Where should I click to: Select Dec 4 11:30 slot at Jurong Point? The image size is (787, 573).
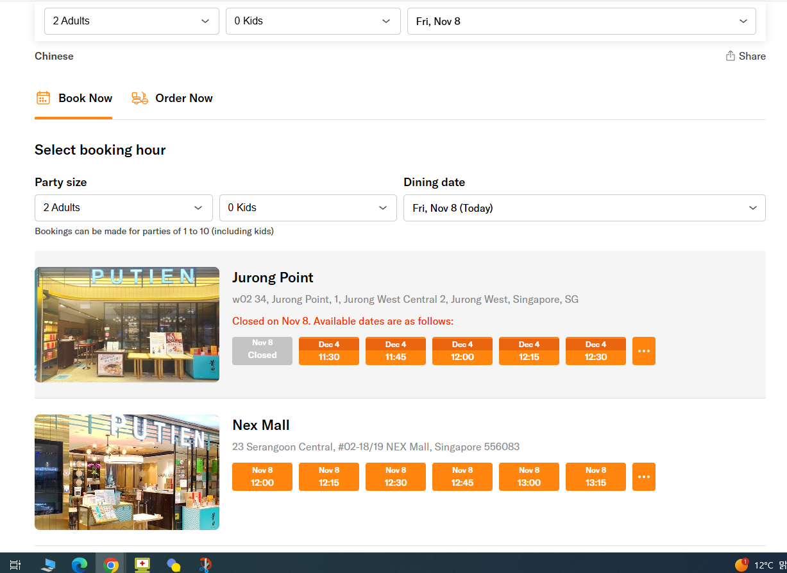point(329,351)
